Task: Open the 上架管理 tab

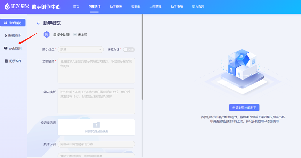Action: point(156,7)
